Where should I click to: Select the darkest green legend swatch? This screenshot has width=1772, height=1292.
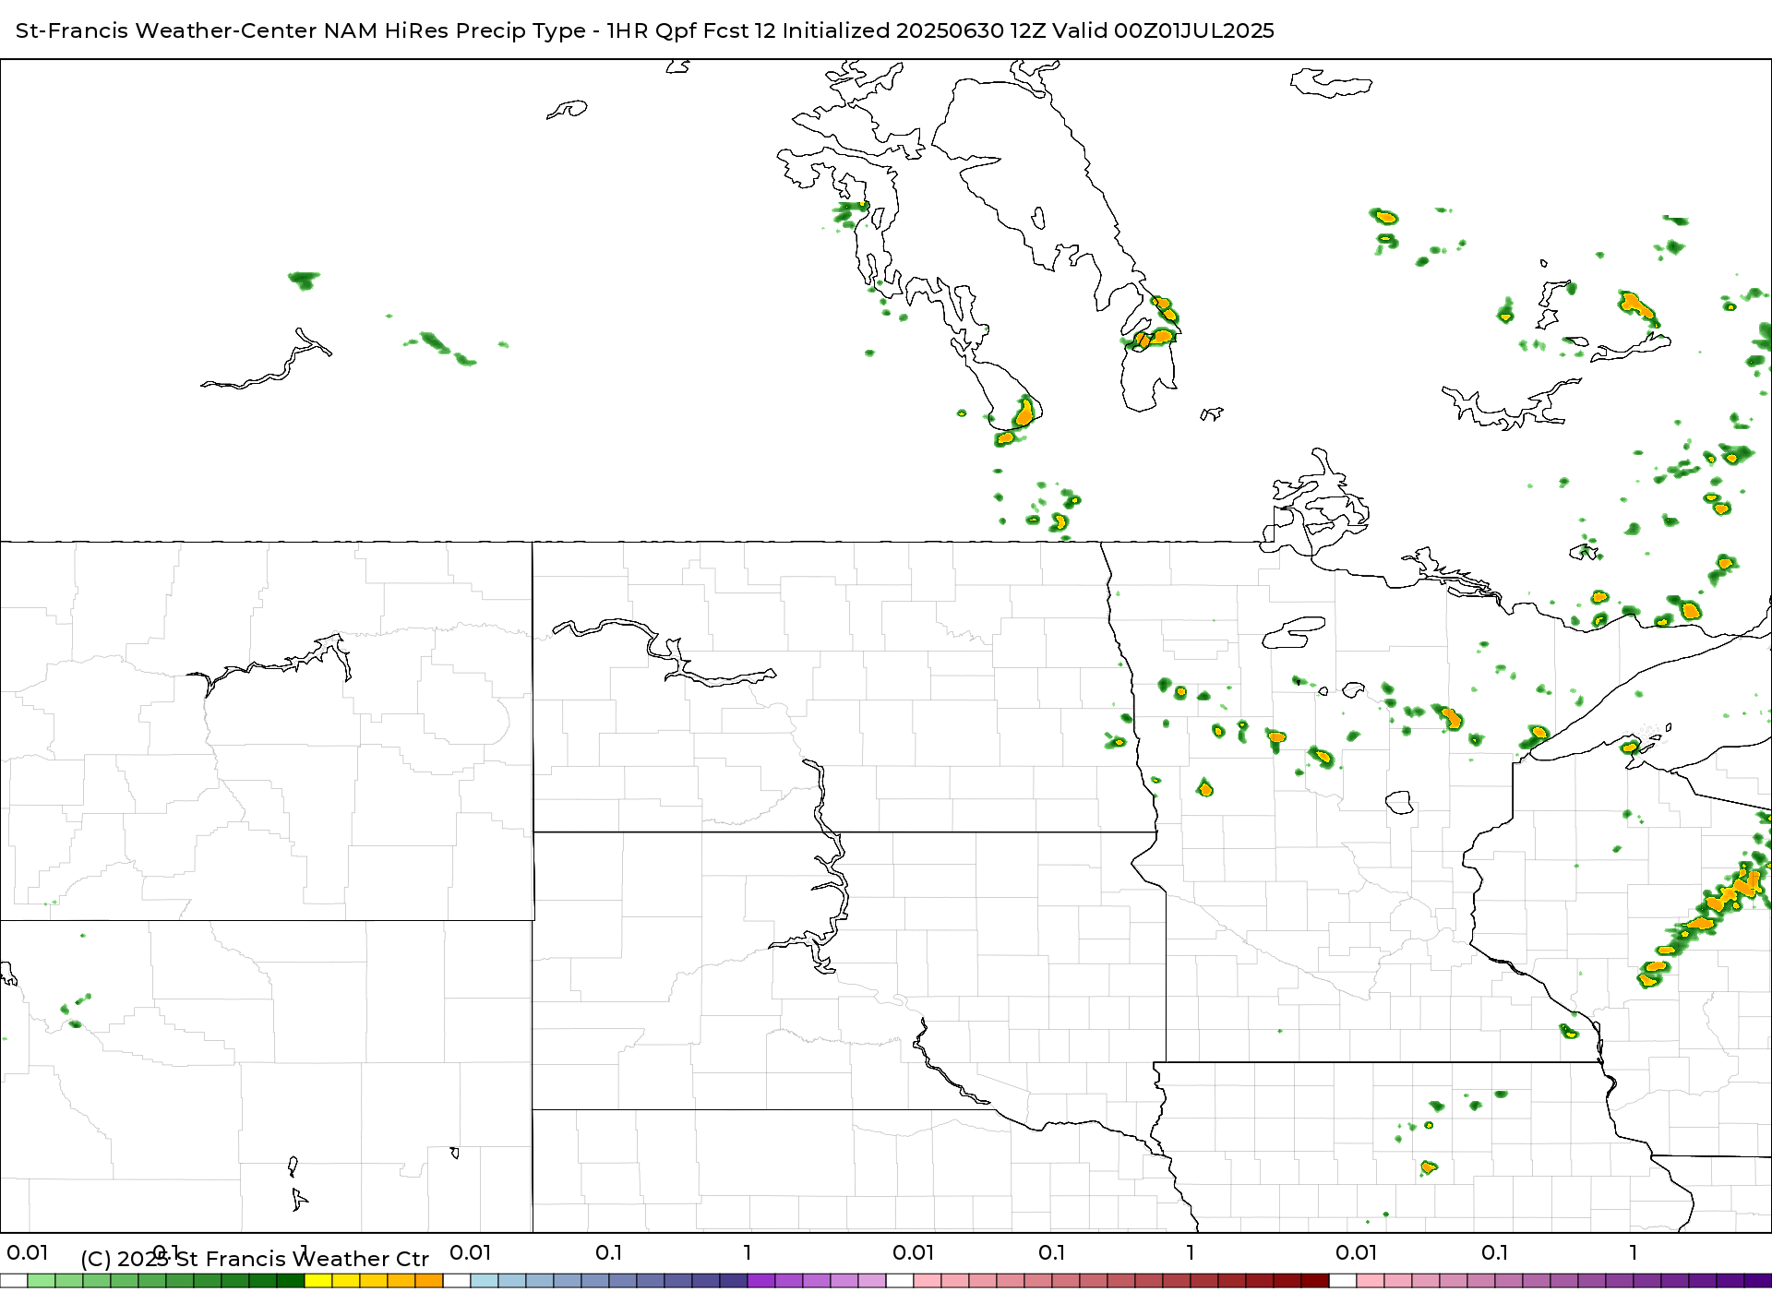[291, 1281]
